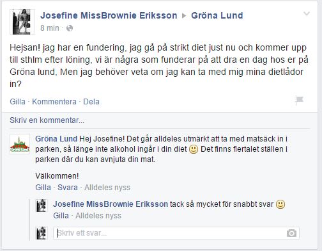Click Svara on Gröna Lund's comment
This screenshot has height=251, width=322.
pyautogui.click(x=68, y=188)
